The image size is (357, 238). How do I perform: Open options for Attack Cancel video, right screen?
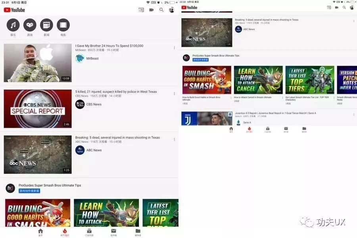pos(282,98)
